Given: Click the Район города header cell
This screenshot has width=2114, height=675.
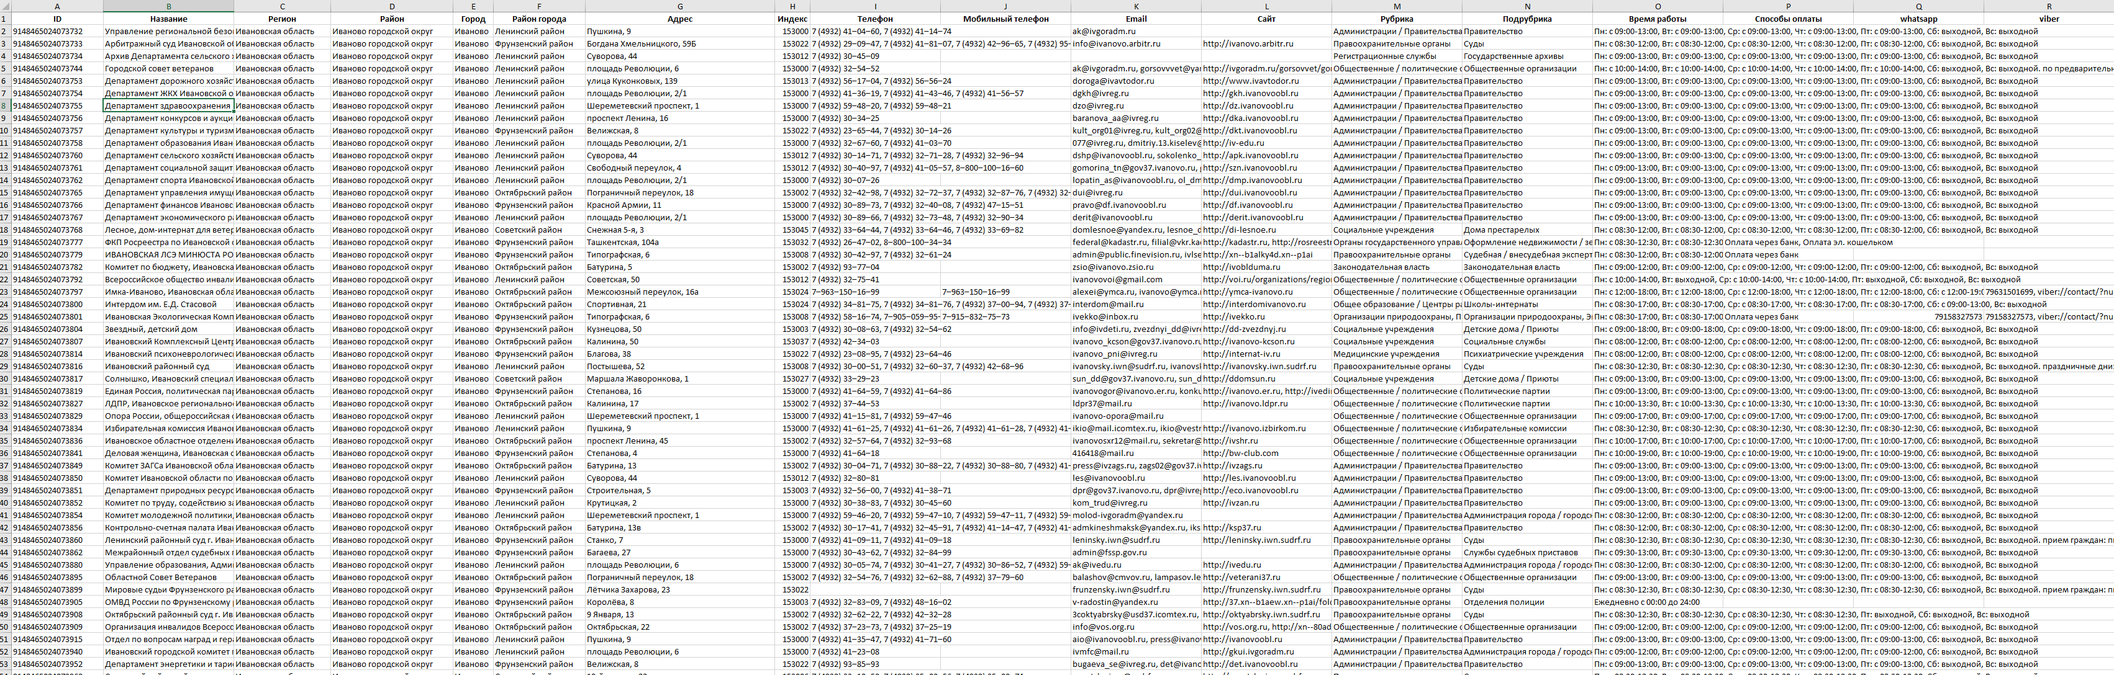Looking at the screenshot, I should click(538, 19).
